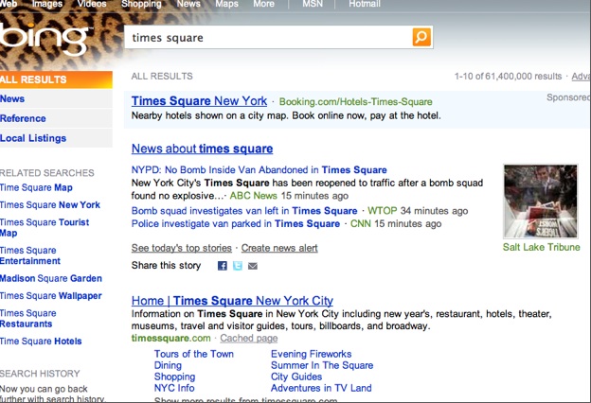Viewport: 591px width, 403px height.
Task: Open the More menu in top bar
Action: tap(263, 5)
